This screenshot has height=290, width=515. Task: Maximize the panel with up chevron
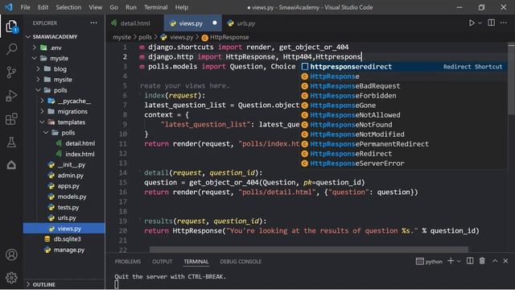[x=495, y=261]
